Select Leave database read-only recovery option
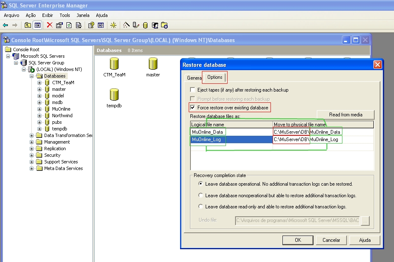Screen dimensions: 394x262 tap(201, 206)
